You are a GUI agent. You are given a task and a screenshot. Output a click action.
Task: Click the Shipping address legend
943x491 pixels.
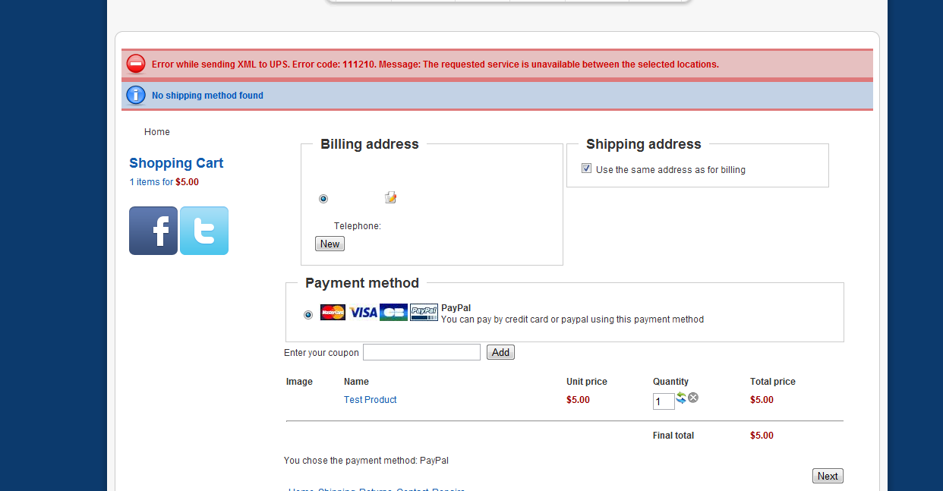pos(644,144)
